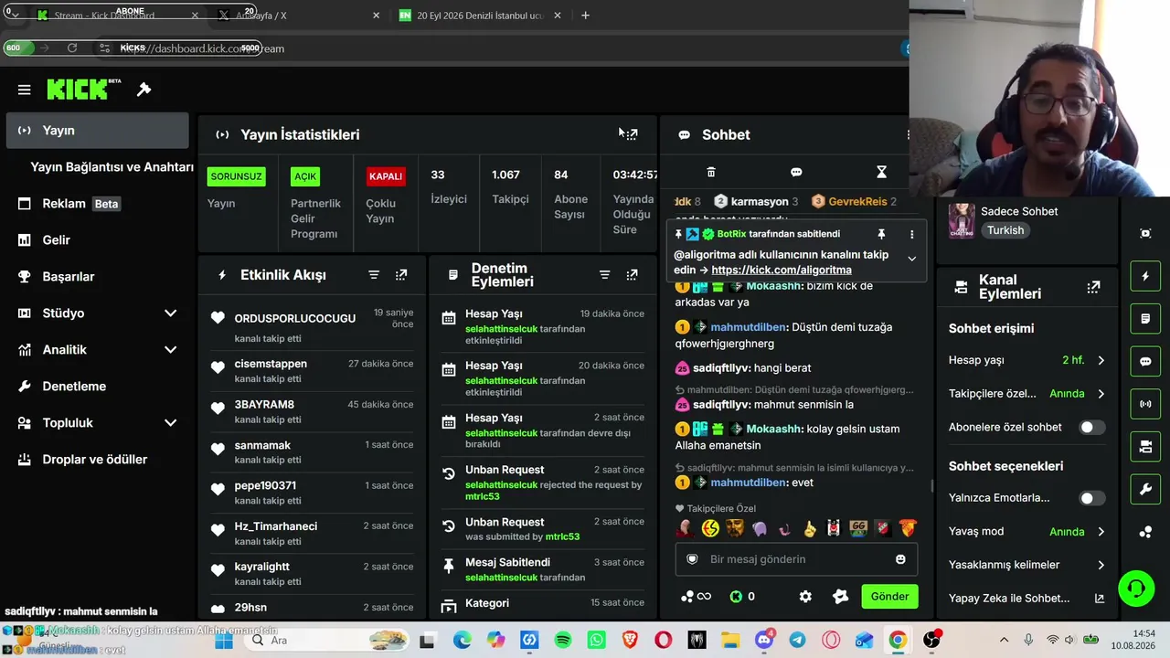Open Takipçilere özel setting chevron
Viewport: 1170px width, 658px height.
coord(1101,394)
